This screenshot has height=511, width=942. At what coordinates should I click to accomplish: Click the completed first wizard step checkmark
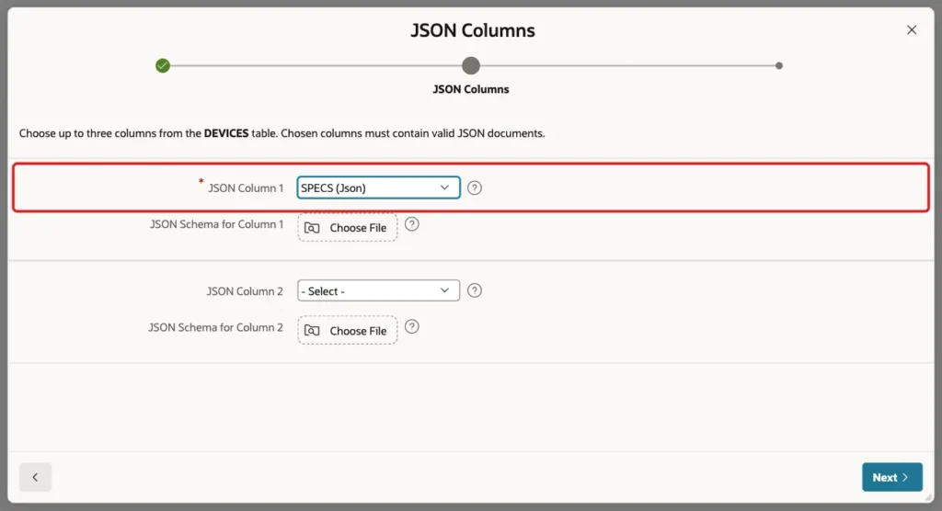tap(163, 65)
